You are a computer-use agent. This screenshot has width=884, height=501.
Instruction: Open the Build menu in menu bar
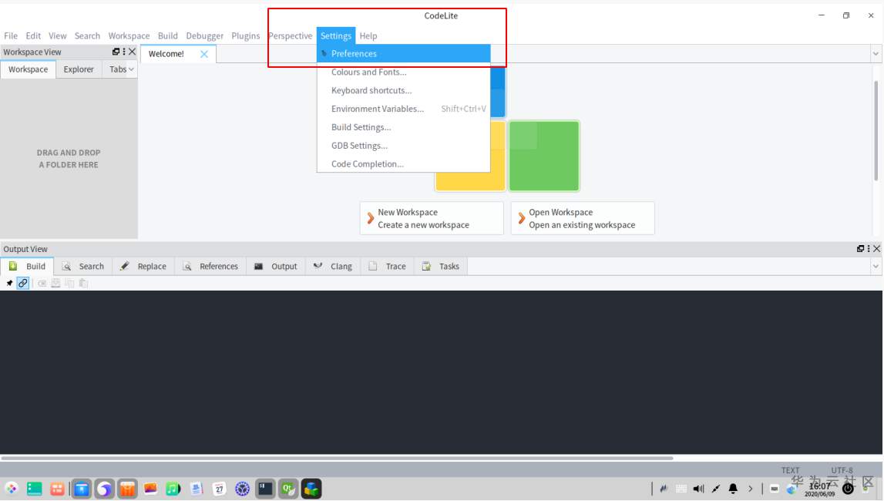(167, 35)
